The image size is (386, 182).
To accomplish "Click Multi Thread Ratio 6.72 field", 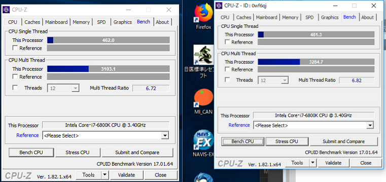I will [151, 88].
